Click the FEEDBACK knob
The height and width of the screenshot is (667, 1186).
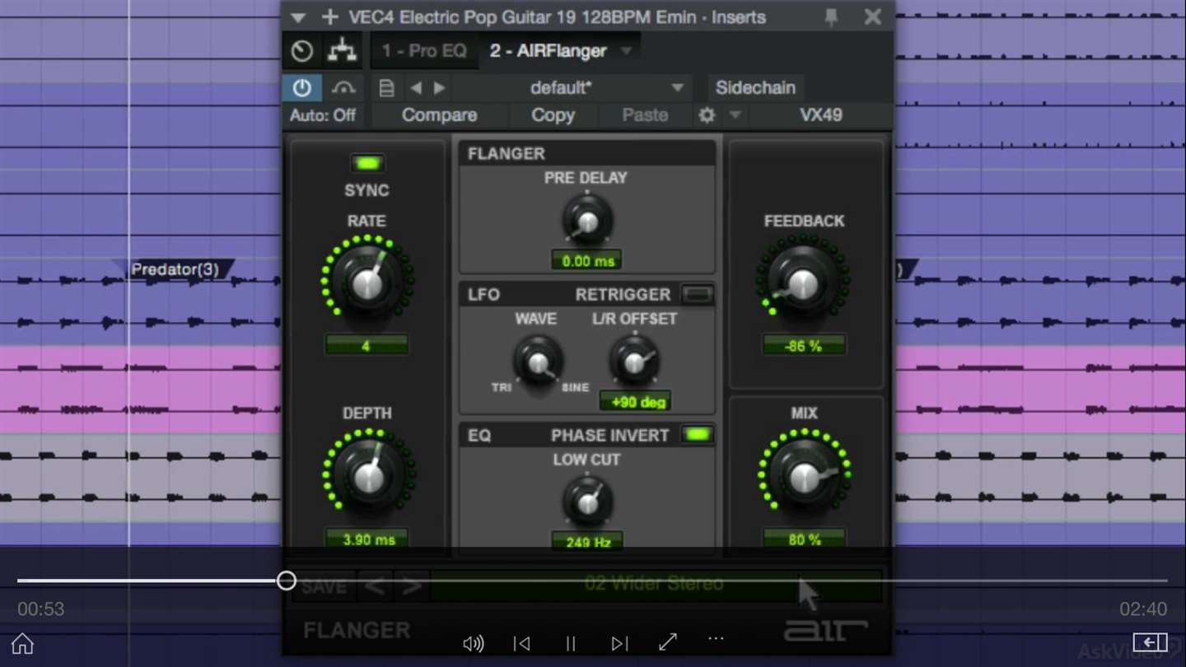click(x=803, y=282)
